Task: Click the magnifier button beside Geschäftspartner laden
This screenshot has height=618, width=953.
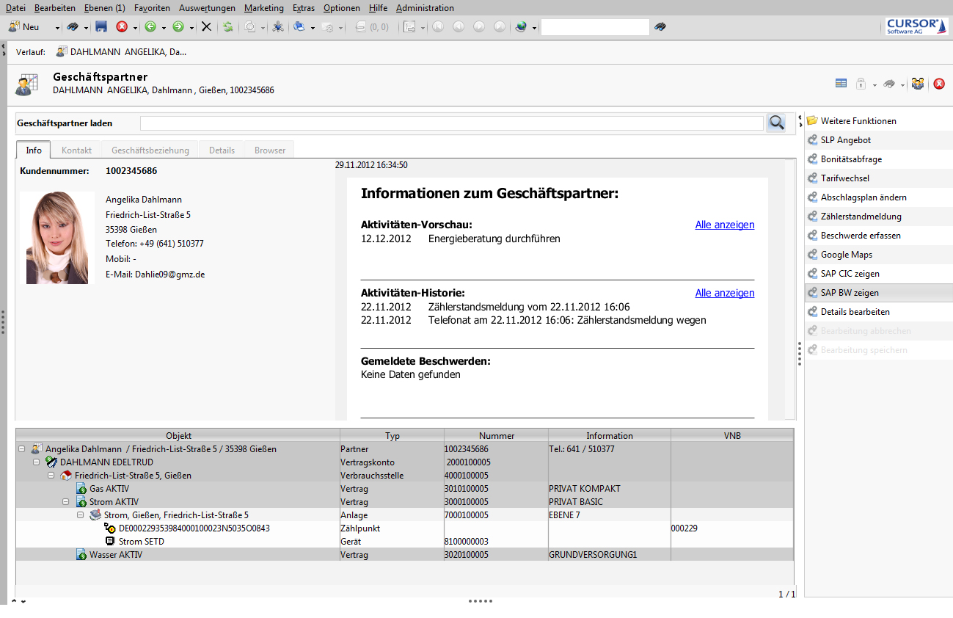Action: [x=776, y=123]
